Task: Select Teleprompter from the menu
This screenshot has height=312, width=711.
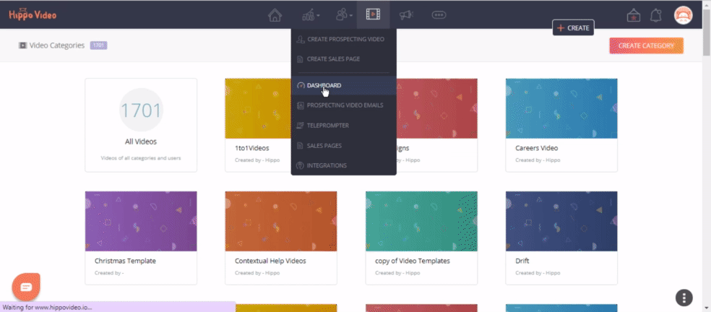Action: pyautogui.click(x=344, y=125)
